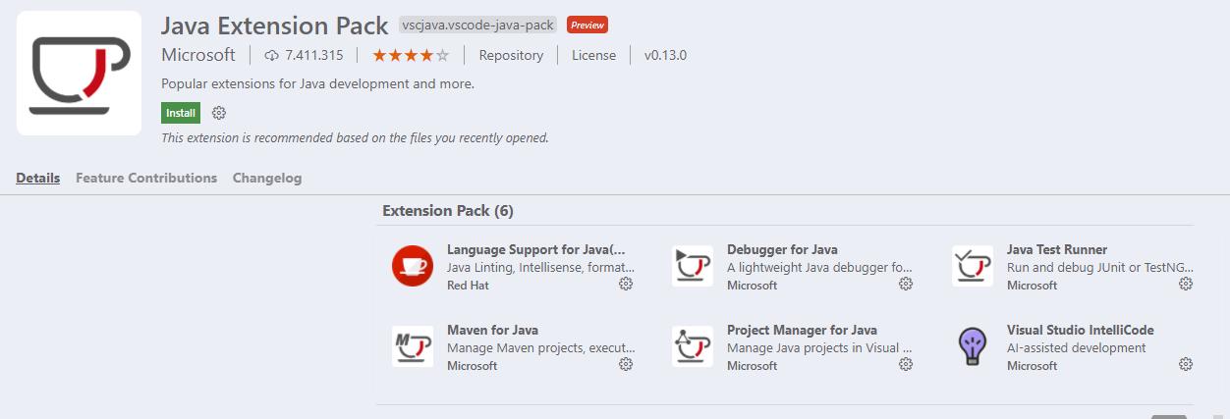The width and height of the screenshot is (1230, 419).
Task: Click the Java Test Runner icon
Action: click(x=973, y=266)
